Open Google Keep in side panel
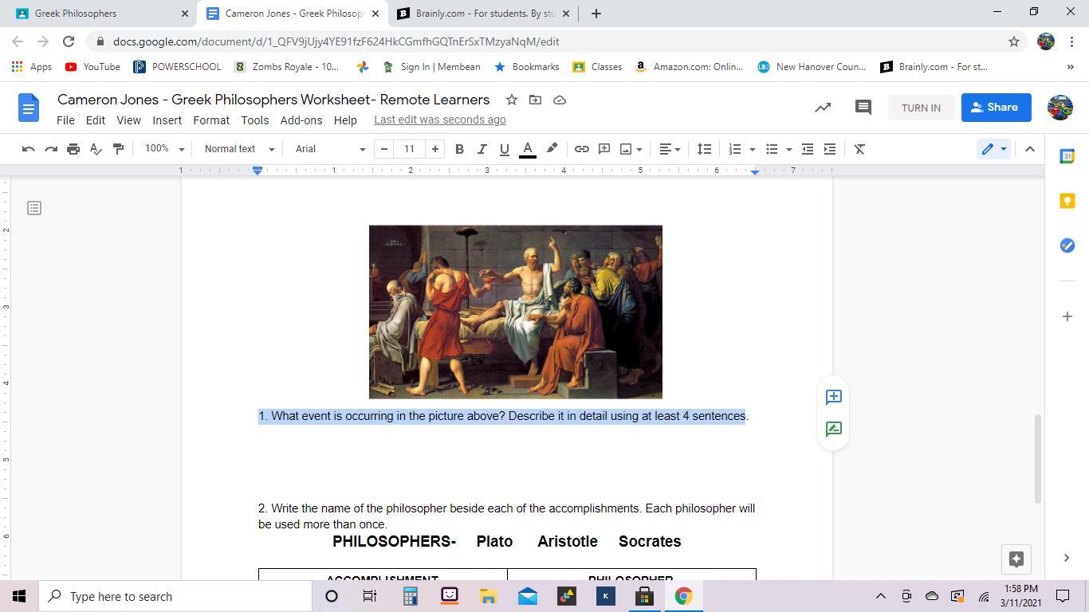Image resolution: width=1089 pixels, height=612 pixels. coord(1067,201)
